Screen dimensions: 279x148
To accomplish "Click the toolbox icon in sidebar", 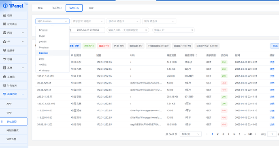I will click(x=4, y=77).
